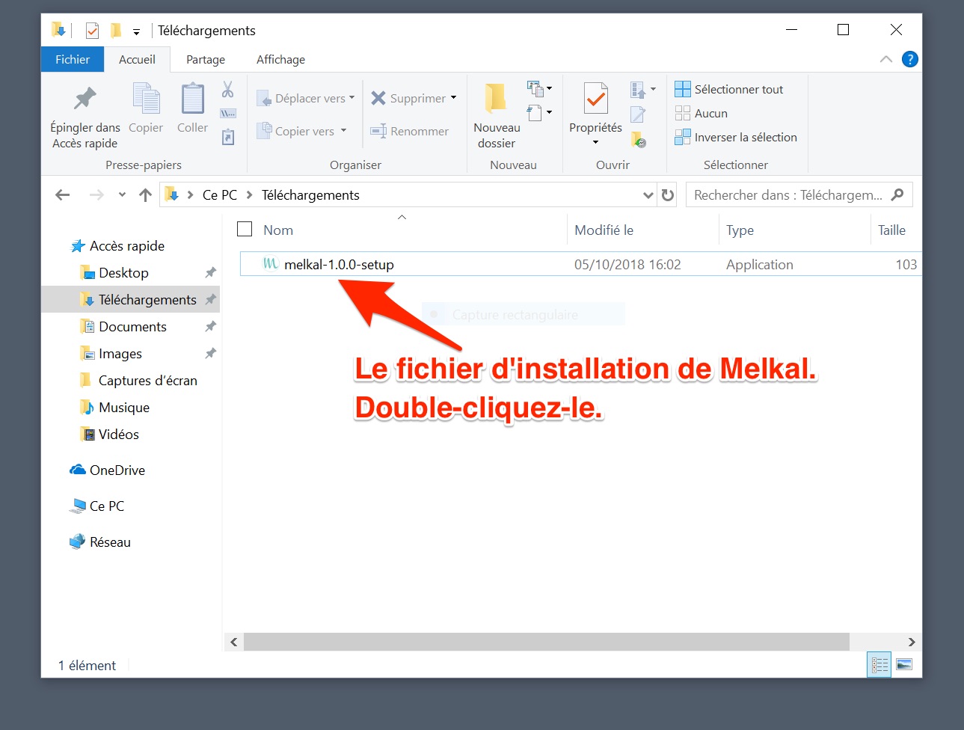
Task: Click Aucun to deselect all
Action: pyautogui.click(x=701, y=113)
